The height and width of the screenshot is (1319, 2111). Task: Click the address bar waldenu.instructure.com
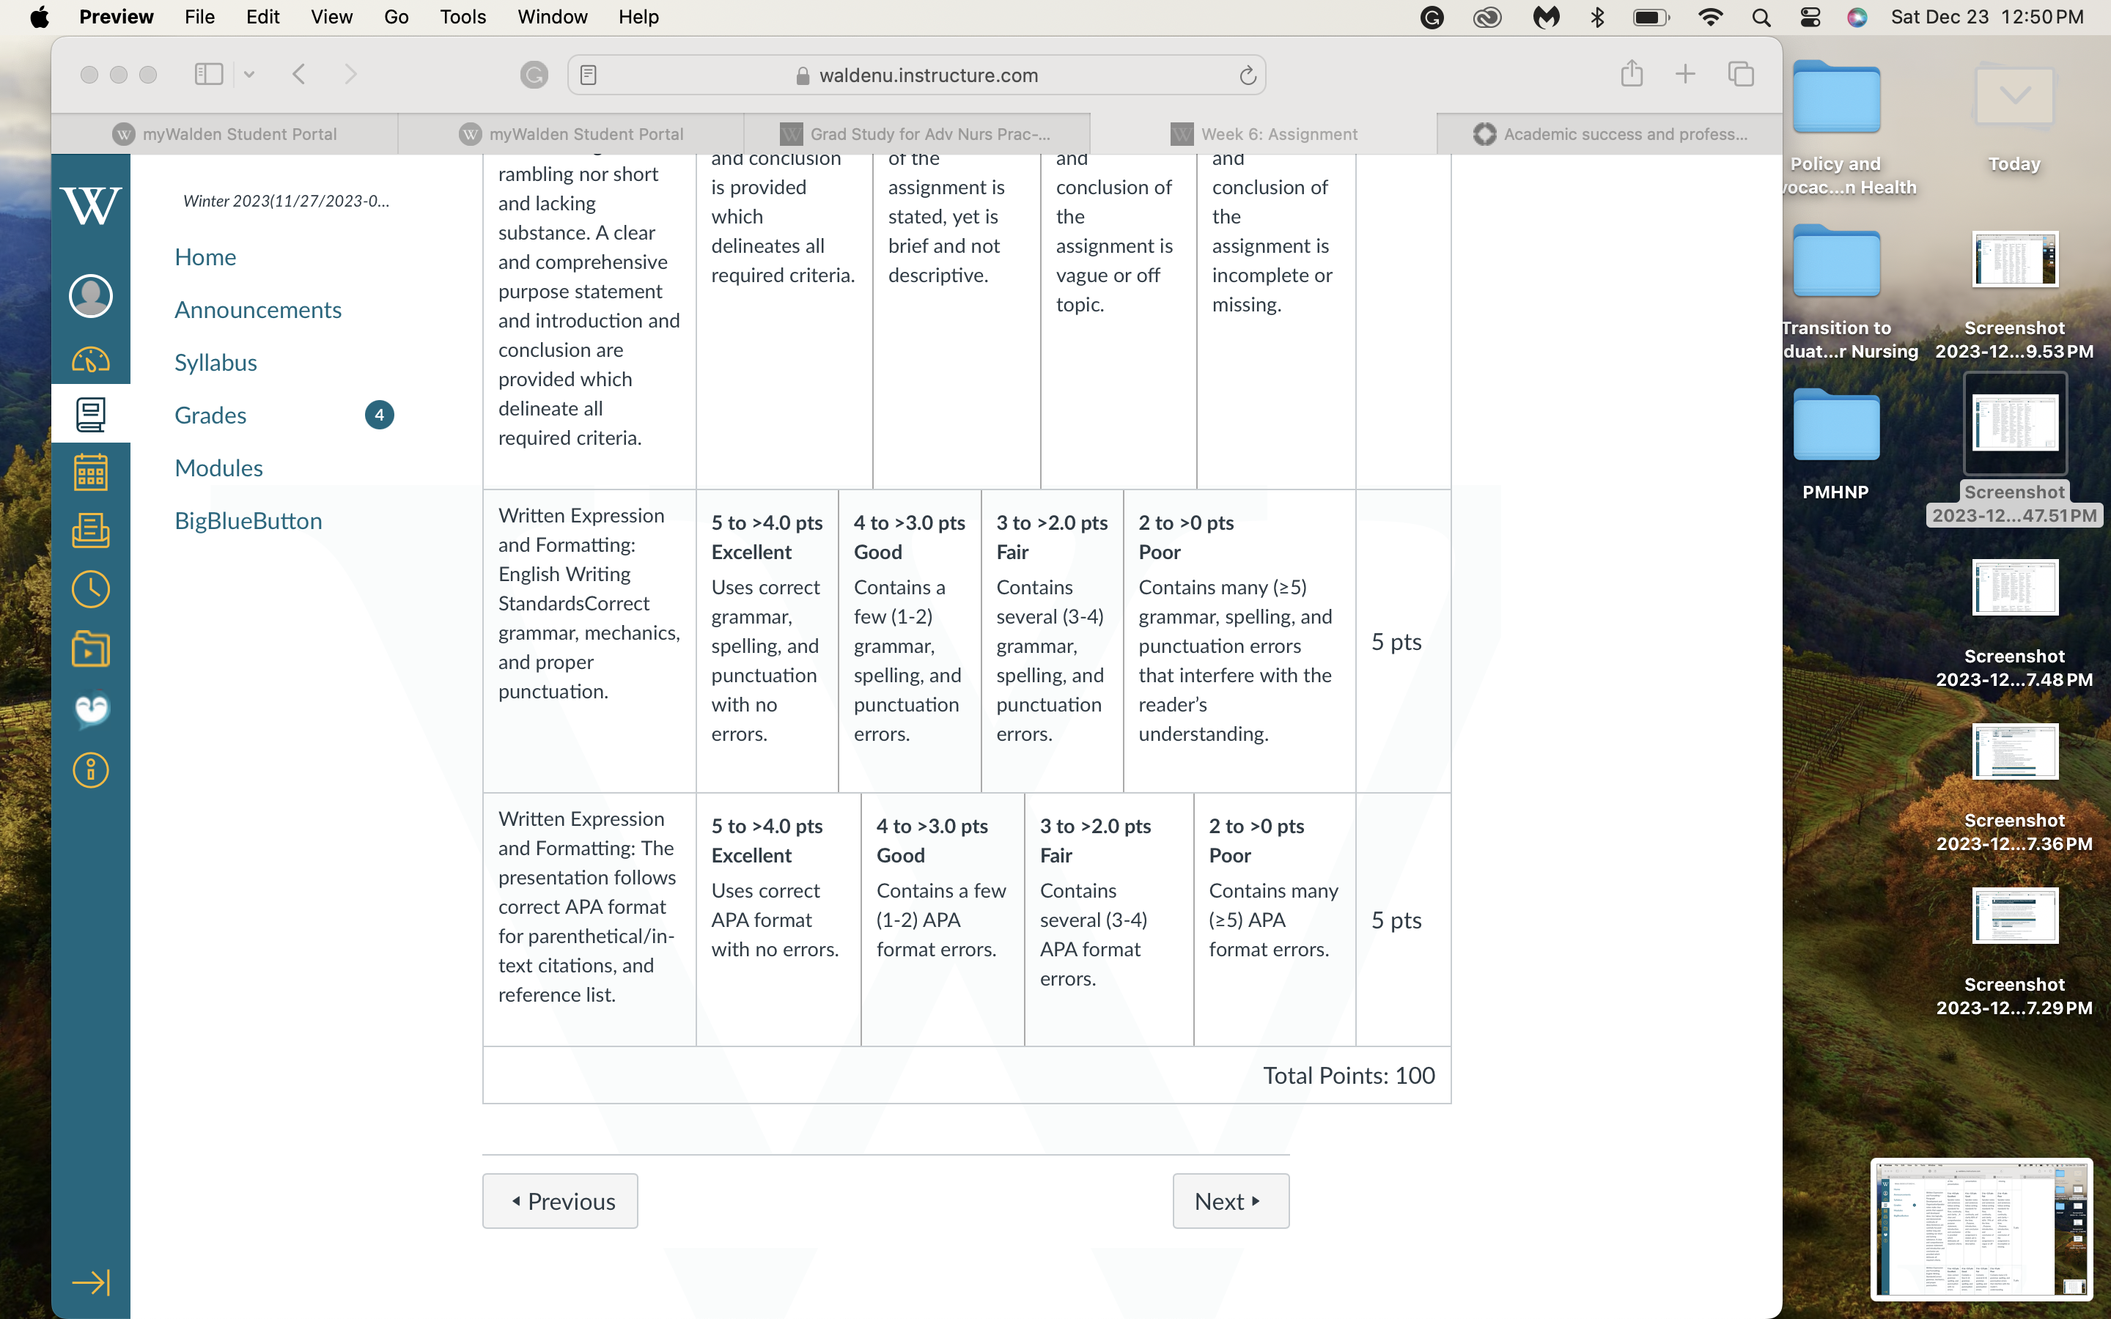point(917,75)
